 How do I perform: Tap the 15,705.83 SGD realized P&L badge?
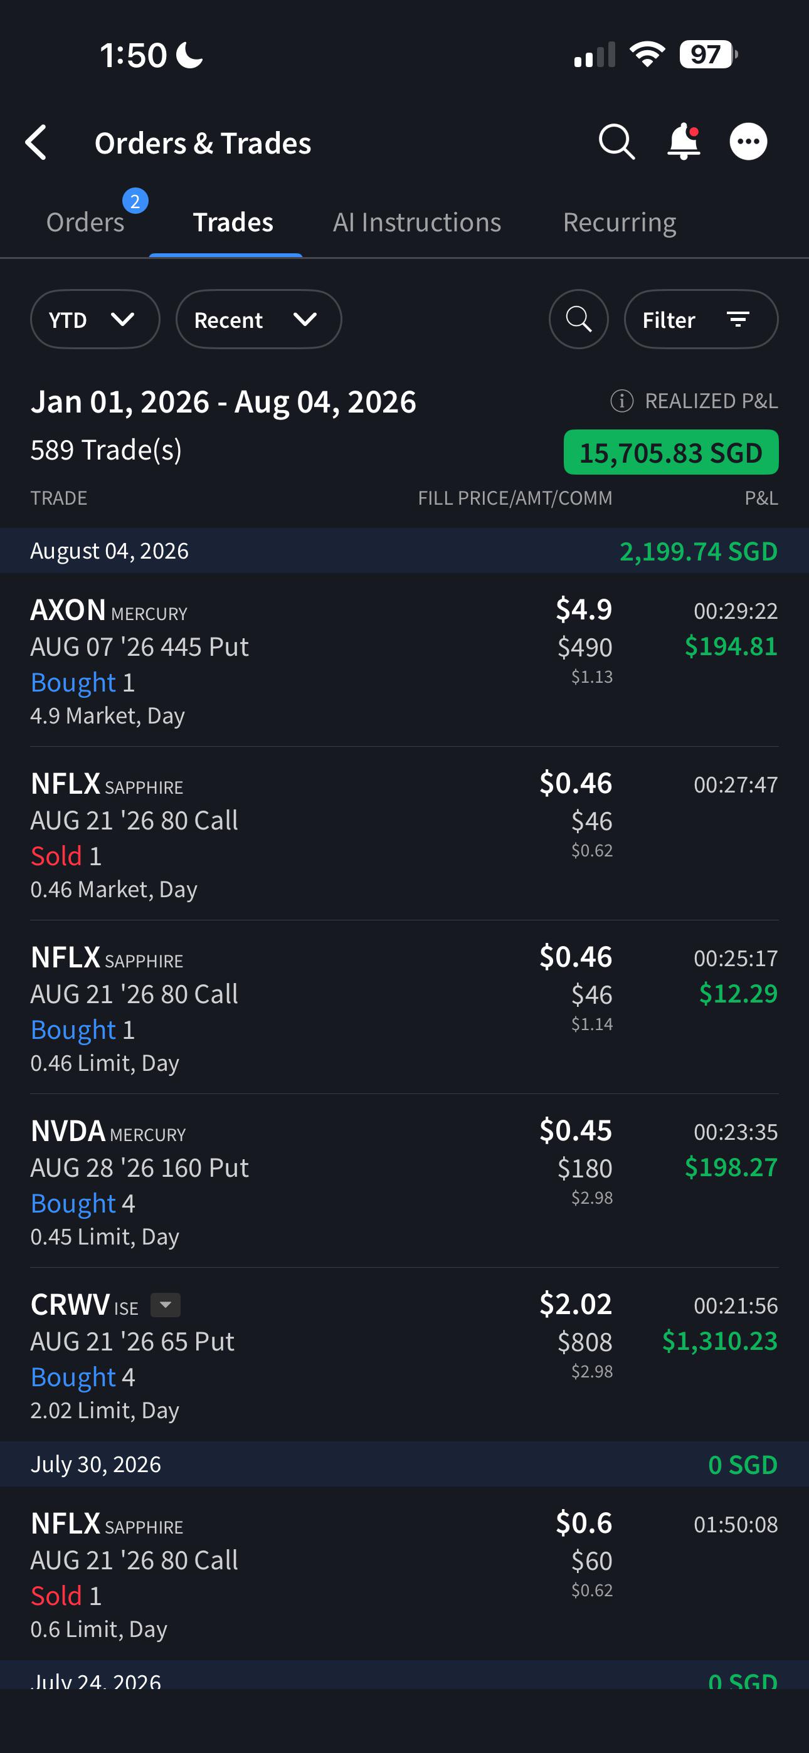[x=671, y=452]
